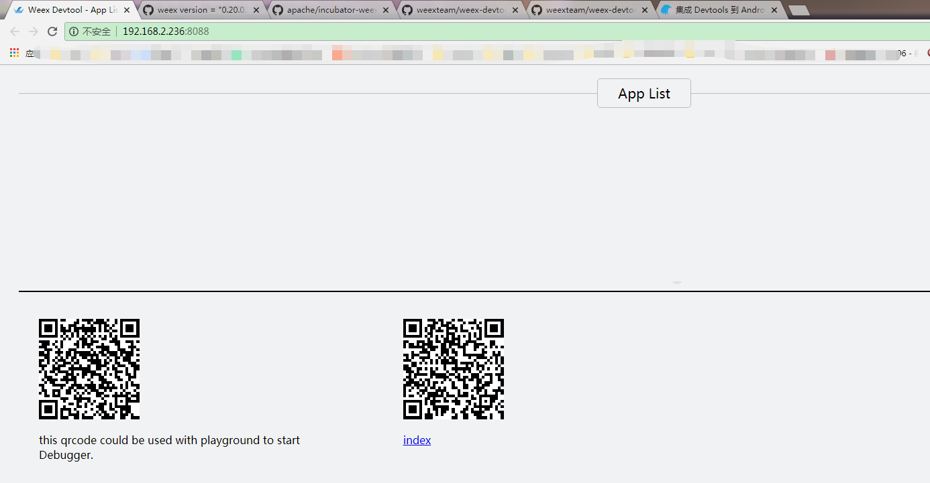This screenshot has height=483, width=930.
Task: Open the index link
Action: point(417,440)
